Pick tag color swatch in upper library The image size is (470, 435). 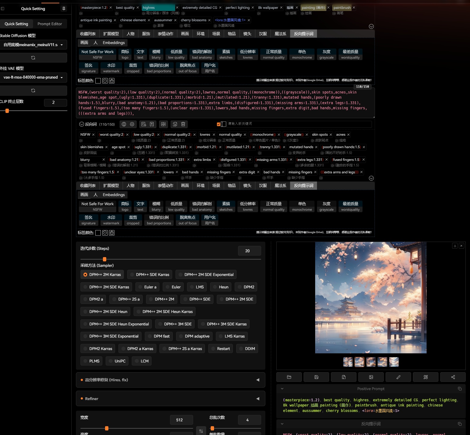click(98, 81)
